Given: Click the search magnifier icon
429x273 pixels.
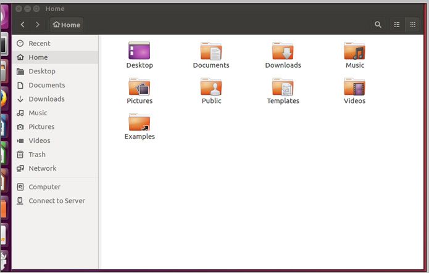Looking at the screenshot, I should (378, 25).
